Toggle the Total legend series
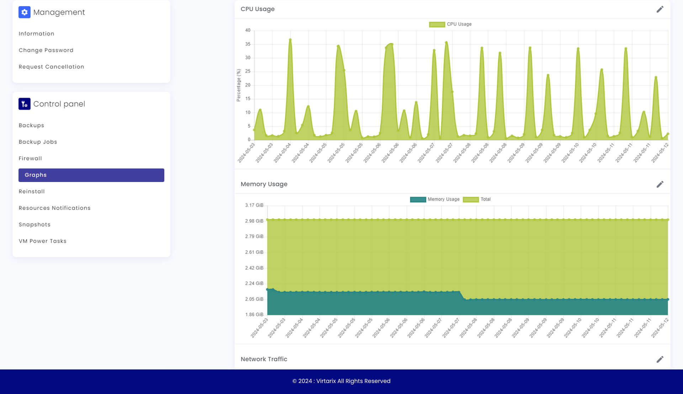Screen dimensions: 683x394 tap(471, 199)
